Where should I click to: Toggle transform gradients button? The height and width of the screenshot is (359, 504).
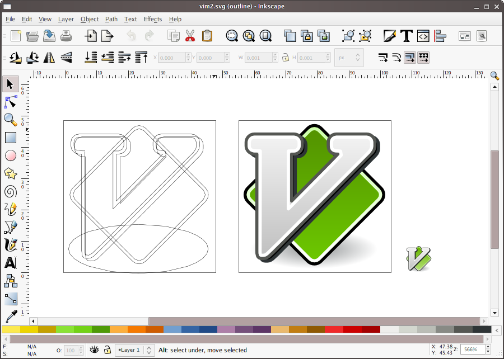410,58
